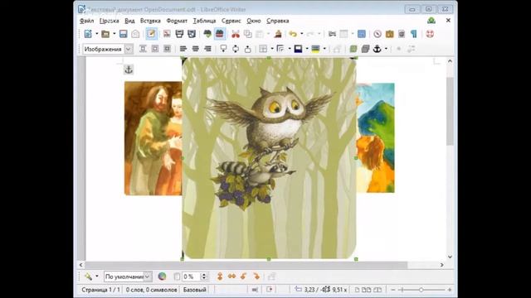
Task: Rotate image 90° left
Action: tap(244, 276)
